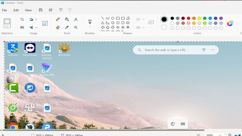Select the rectangle shape in Shapes gallery
Viewport: 242px width, 136px height.
click(x=118, y=18)
